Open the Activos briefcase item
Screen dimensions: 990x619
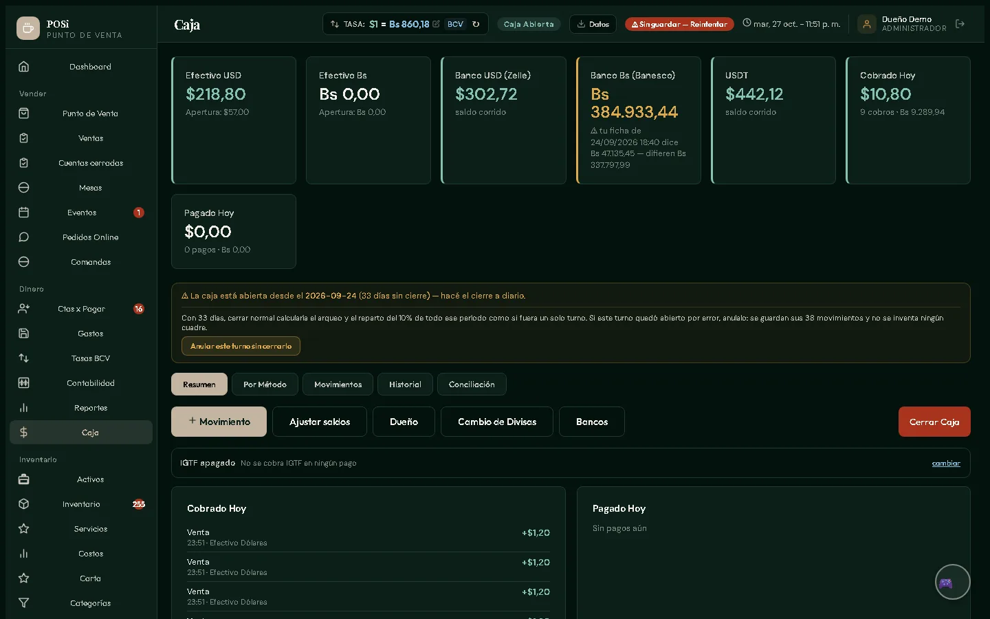pos(81,479)
